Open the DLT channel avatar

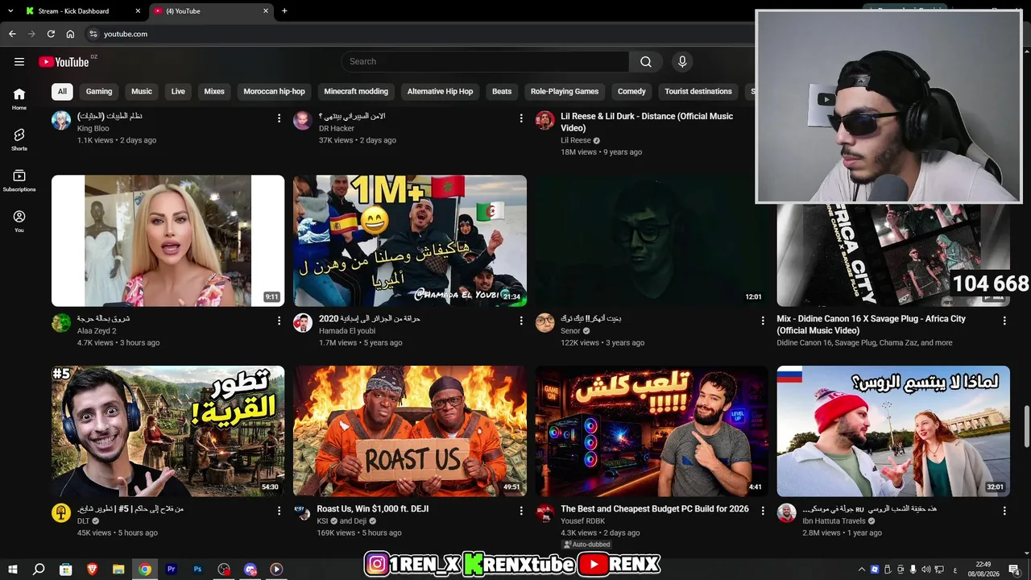(x=61, y=513)
